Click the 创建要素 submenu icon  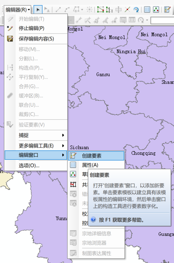tap(73, 156)
